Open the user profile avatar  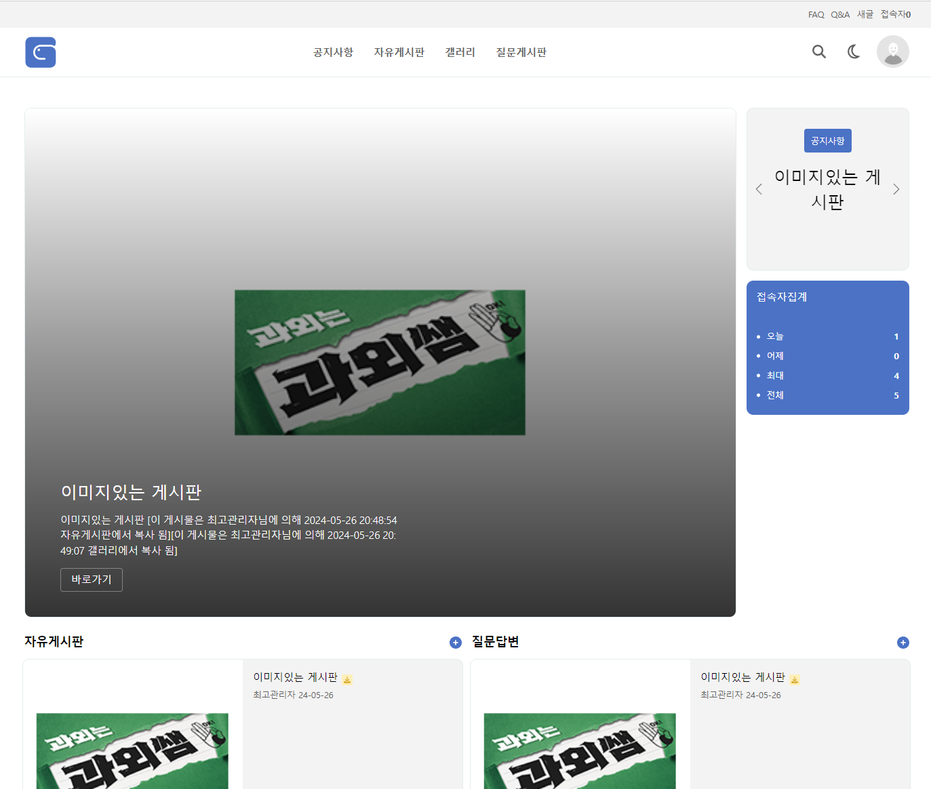point(892,52)
